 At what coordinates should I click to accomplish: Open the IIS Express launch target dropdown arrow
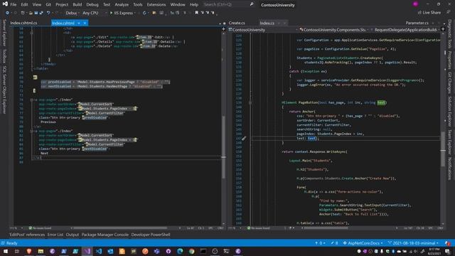(x=135, y=13)
